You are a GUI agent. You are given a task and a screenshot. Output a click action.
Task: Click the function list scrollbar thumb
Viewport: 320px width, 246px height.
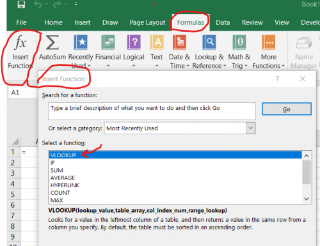point(307,172)
